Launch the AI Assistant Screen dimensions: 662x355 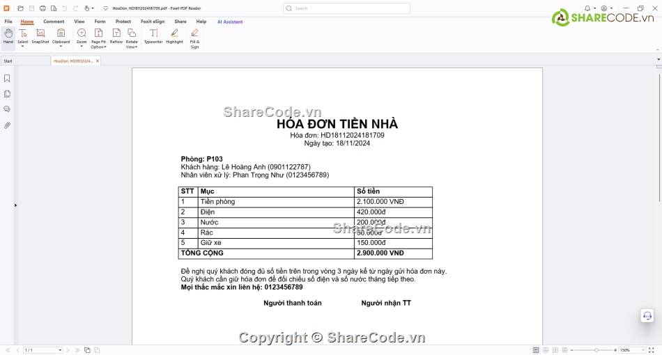click(230, 22)
